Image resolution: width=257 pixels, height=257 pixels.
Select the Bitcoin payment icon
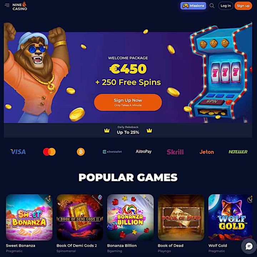pos(81,152)
